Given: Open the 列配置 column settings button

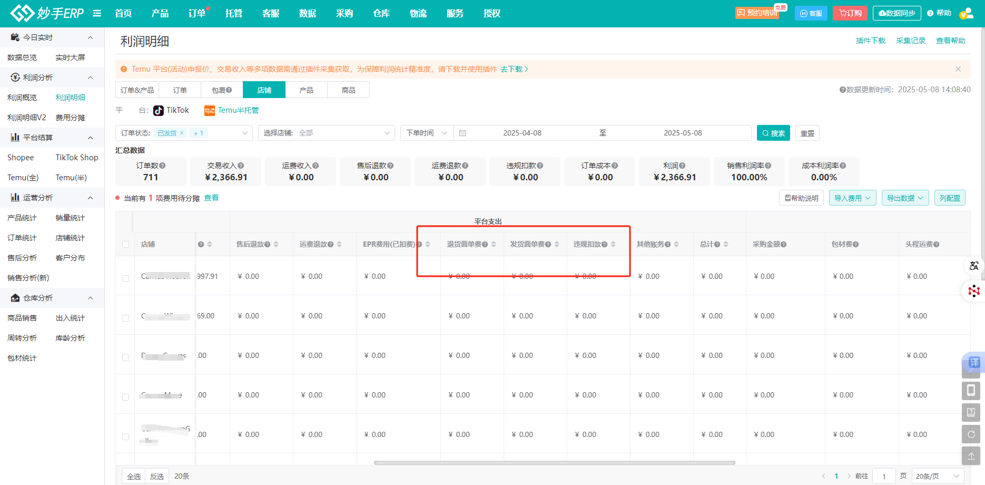Looking at the screenshot, I should [950, 198].
